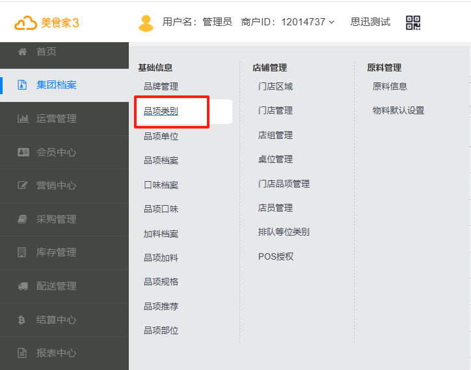Click the 配送管理 truck icon
471x370 pixels.
point(23,286)
